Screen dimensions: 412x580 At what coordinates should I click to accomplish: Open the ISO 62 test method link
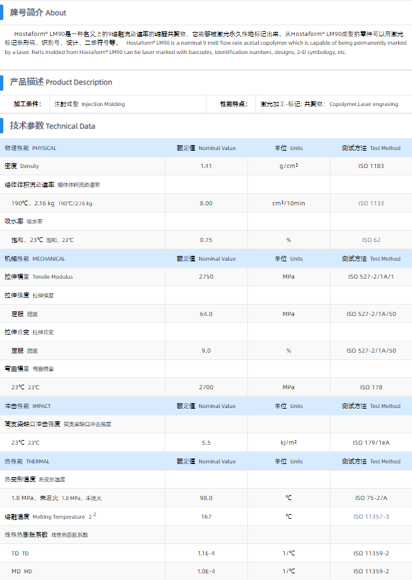pyautogui.click(x=371, y=240)
